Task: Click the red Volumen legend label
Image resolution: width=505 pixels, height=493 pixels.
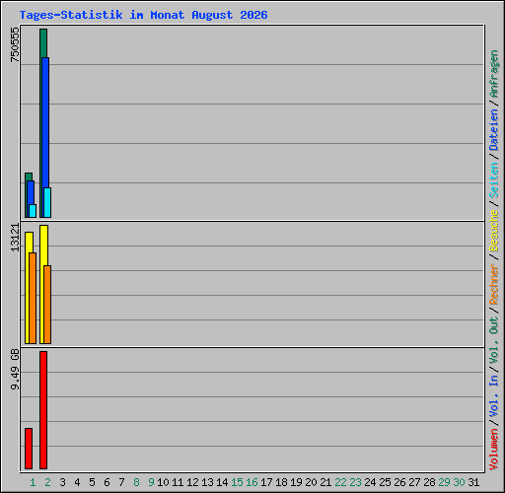Action: 494,450
